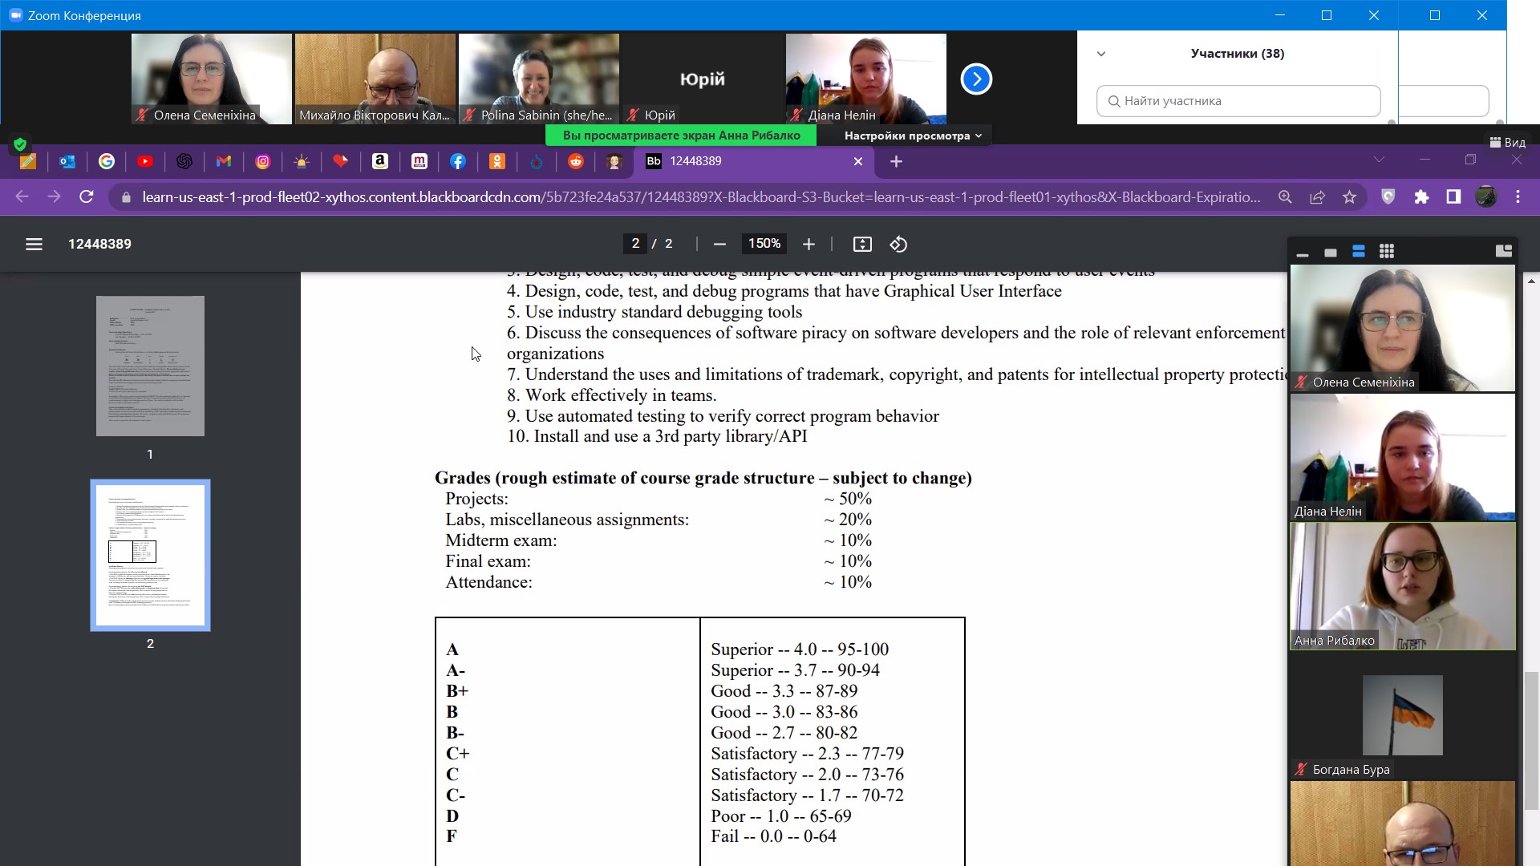The height and width of the screenshot is (866, 1540).
Task: Click the PDF zoom out minus button
Action: click(x=719, y=244)
